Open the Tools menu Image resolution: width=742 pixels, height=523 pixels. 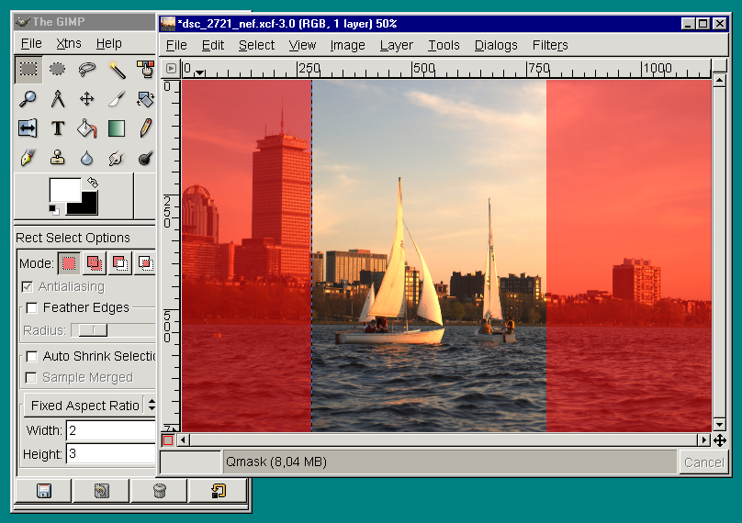click(444, 45)
